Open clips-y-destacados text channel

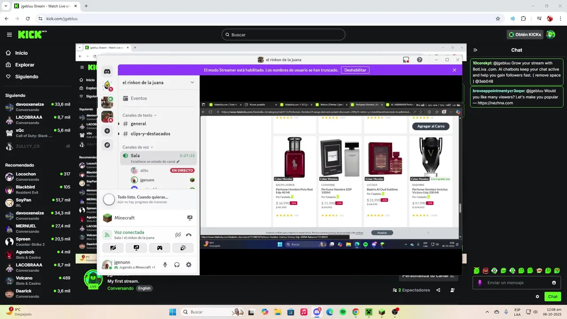[x=159, y=134]
